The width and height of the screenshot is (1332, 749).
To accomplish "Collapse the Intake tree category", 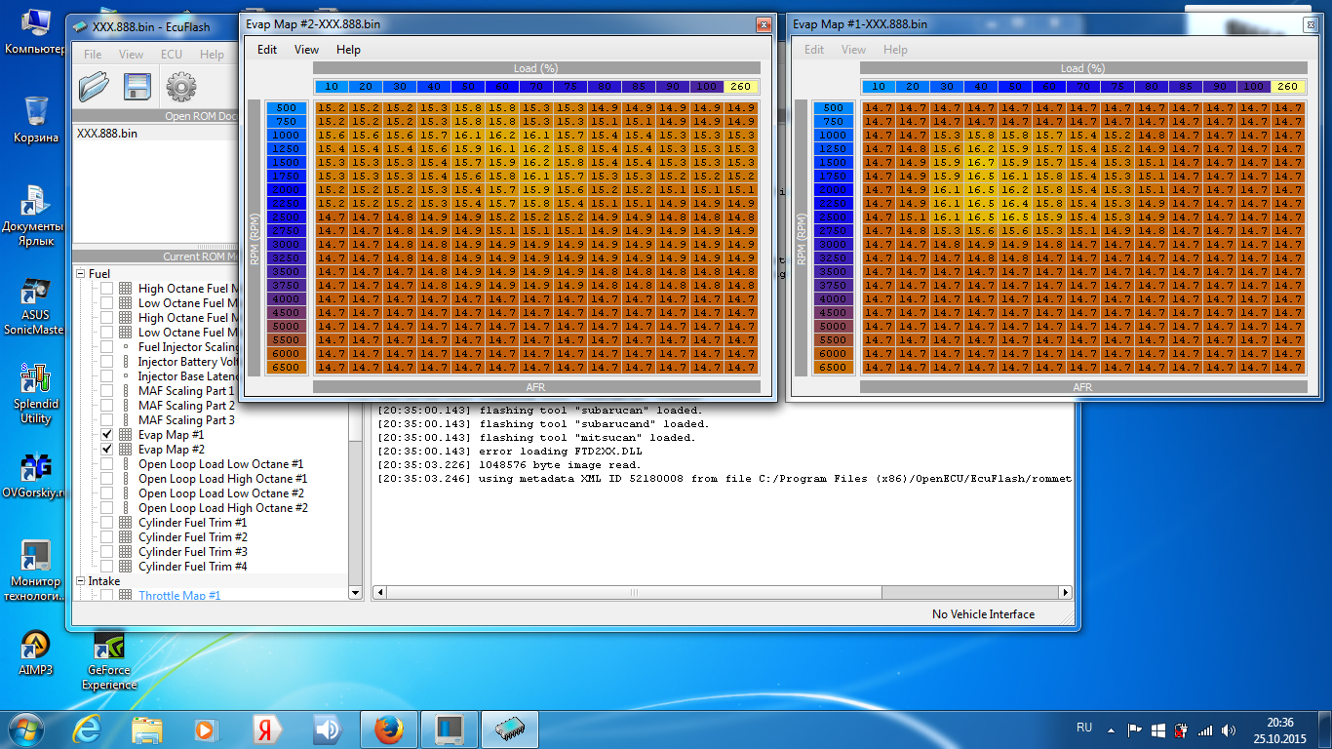I will click(x=82, y=581).
